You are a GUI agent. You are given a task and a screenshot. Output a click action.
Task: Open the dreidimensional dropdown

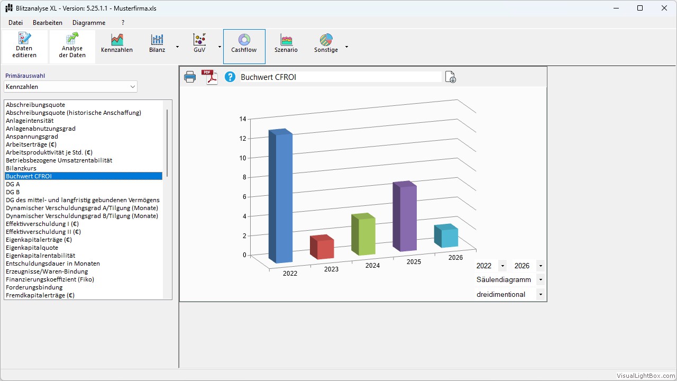coord(540,294)
